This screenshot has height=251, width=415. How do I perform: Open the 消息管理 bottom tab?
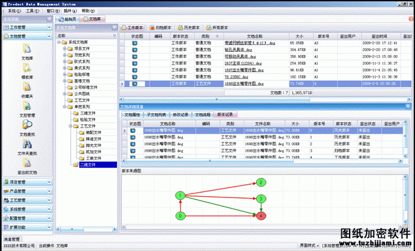click(x=12, y=239)
